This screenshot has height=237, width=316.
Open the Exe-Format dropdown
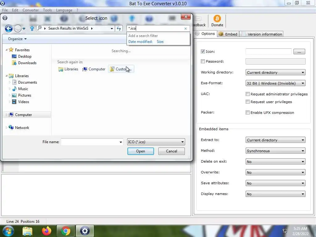point(275,83)
